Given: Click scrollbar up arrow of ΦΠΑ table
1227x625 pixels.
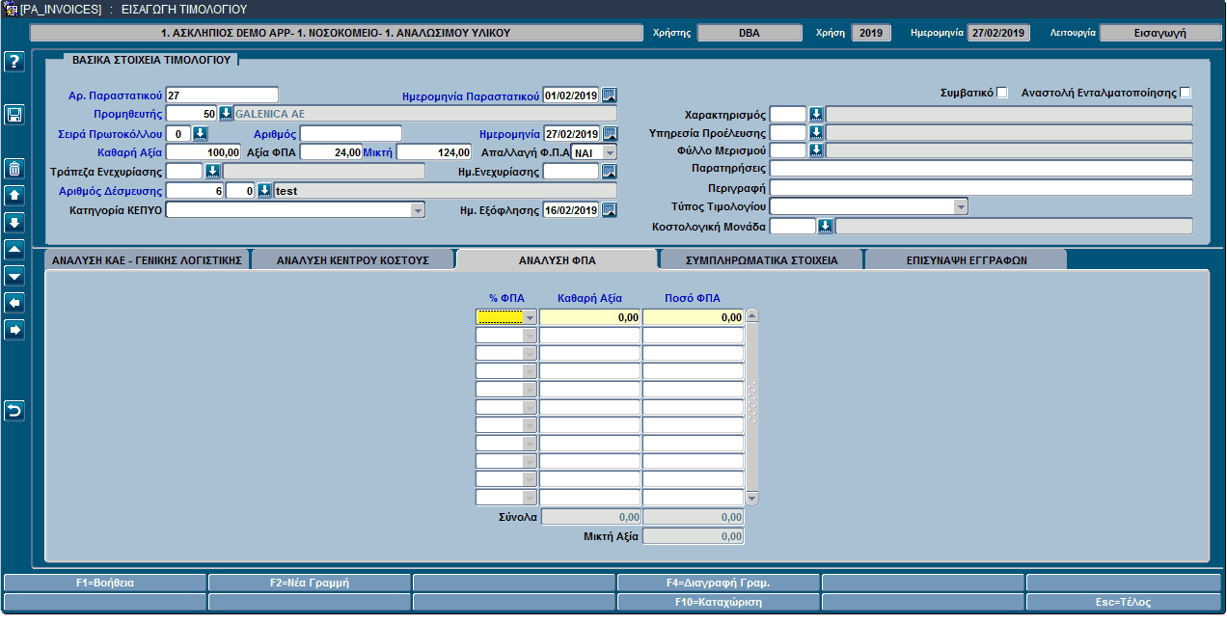Looking at the screenshot, I should click(752, 315).
